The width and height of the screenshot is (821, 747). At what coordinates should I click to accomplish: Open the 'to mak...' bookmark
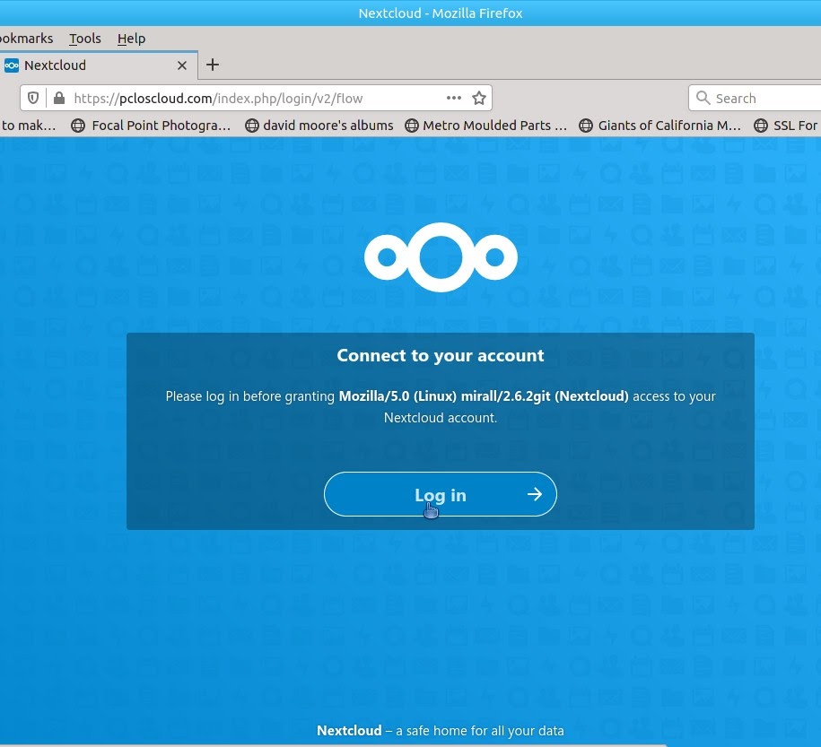[x=29, y=126]
